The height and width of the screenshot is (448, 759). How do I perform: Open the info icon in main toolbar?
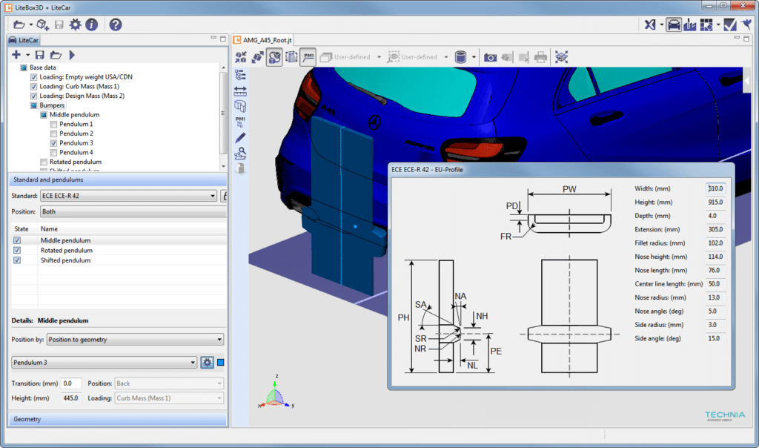coord(91,24)
